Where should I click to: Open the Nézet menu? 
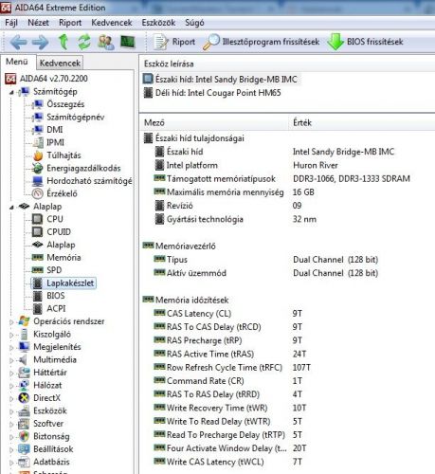38,23
